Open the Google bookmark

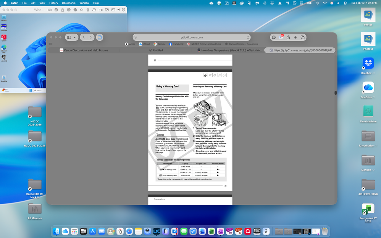pyautogui.click(x=160, y=44)
